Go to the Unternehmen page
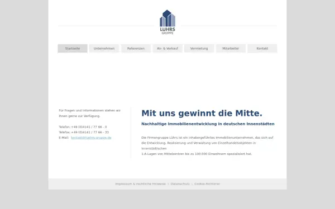This screenshot has width=335, height=209. coord(104,48)
